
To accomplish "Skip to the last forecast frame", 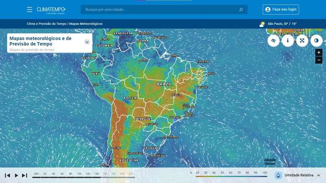I will pyautogui.click(x=24, y=175).
